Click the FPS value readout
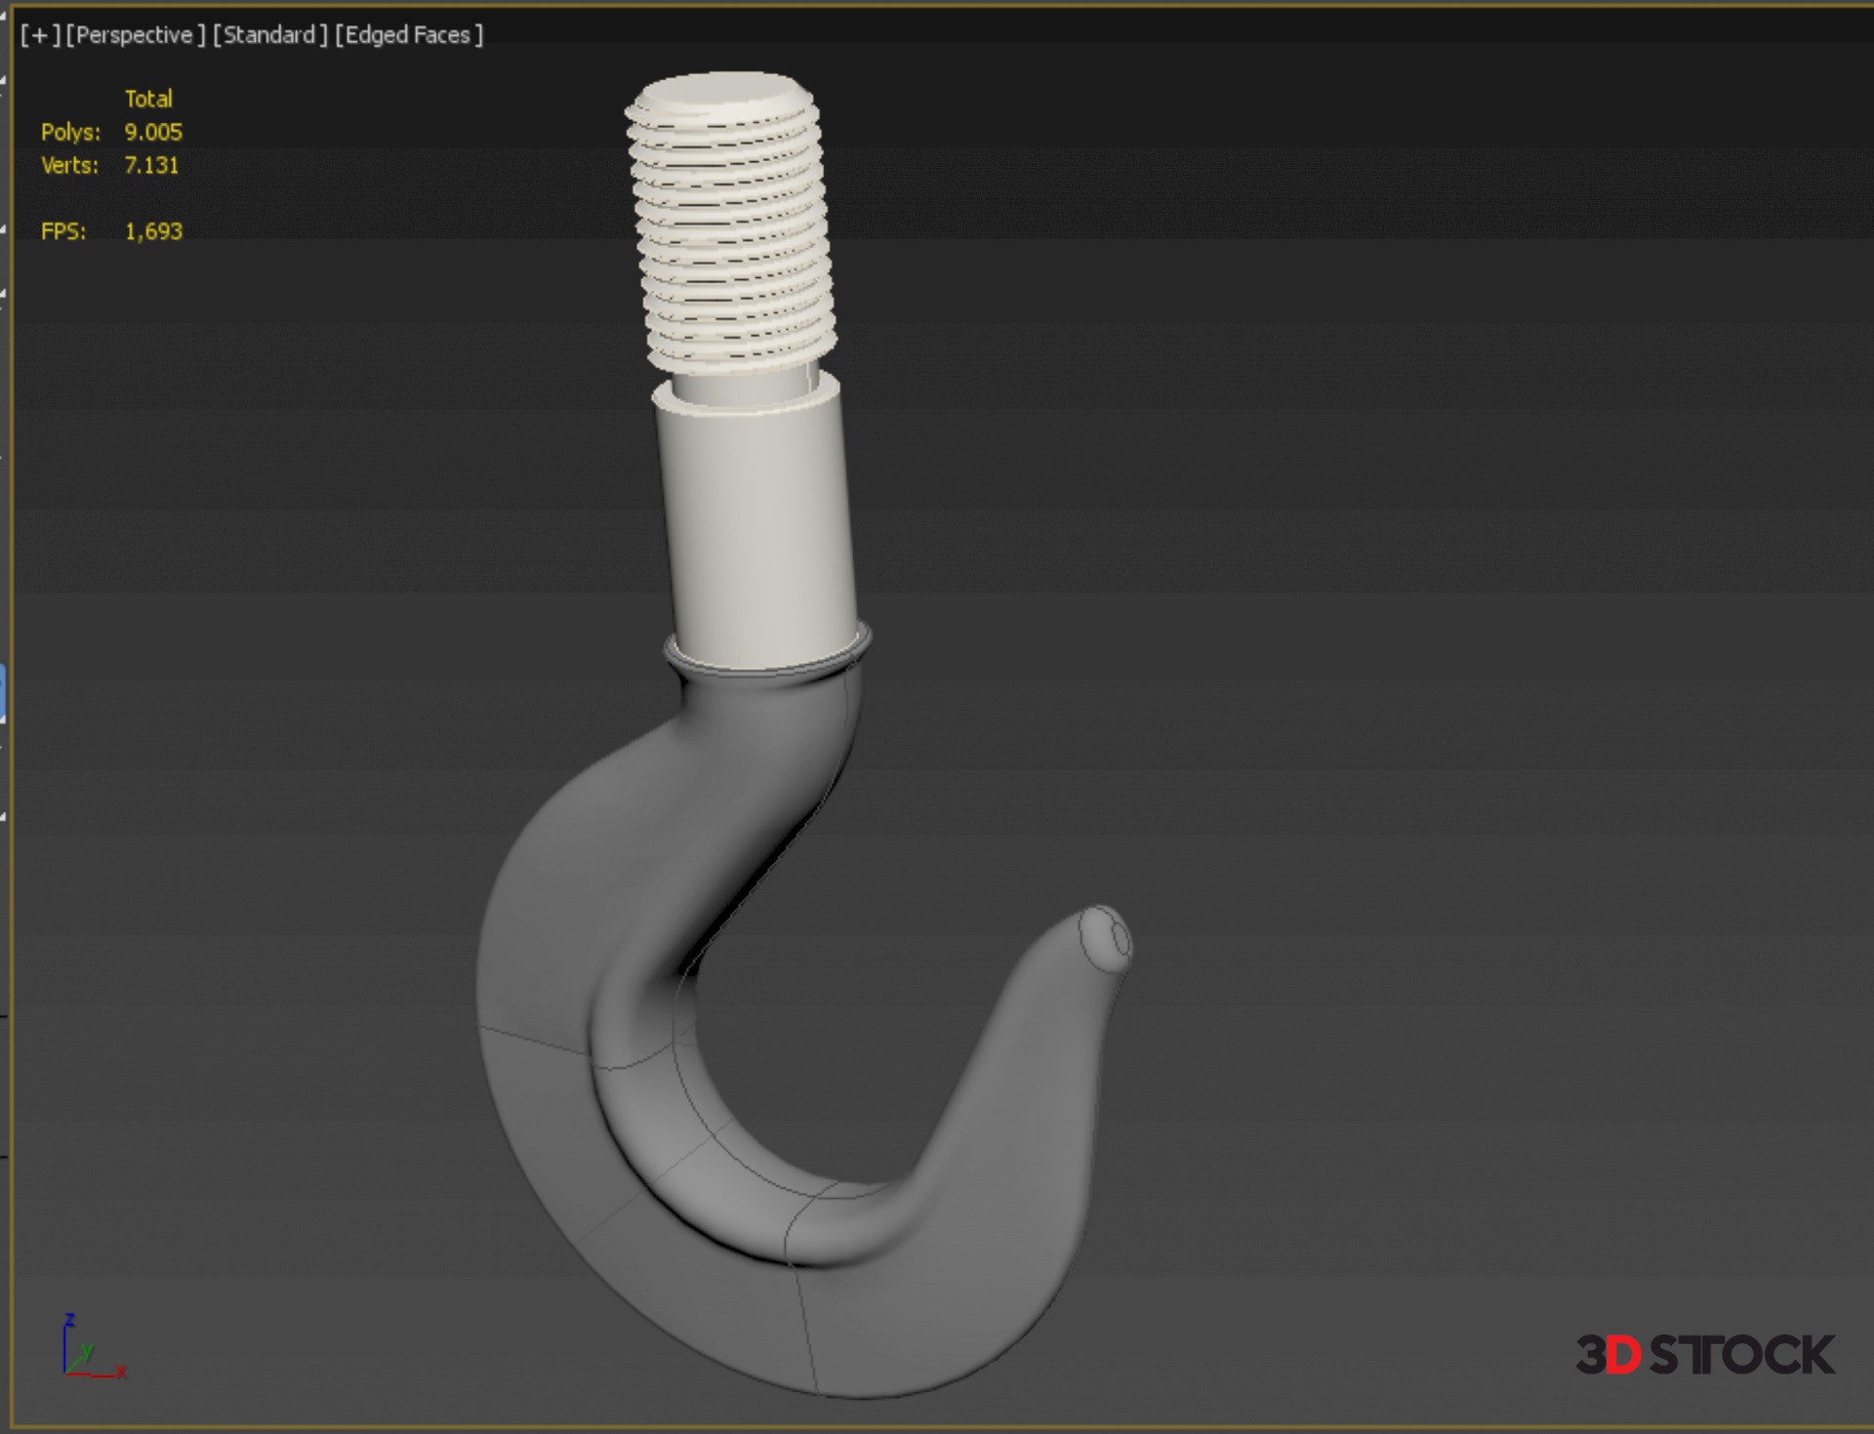The height and width of the screenshot is (1434, 1874). [x=153, y=231]
